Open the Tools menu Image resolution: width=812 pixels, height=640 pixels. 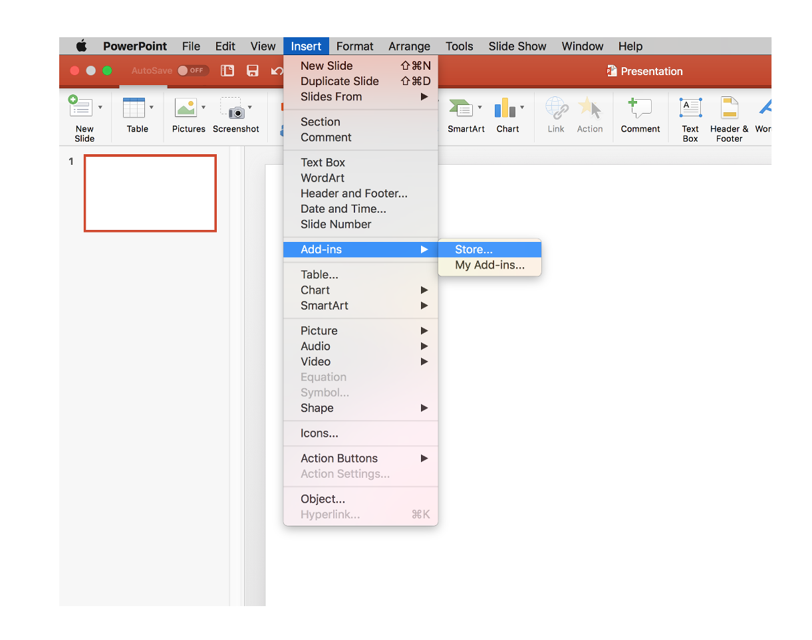[459, 46]
